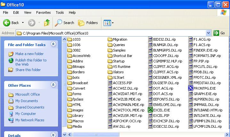The width and height of the screenshot is (230, 137).
Task: Collapse the Other Places panel
Action: (x=53, y=85)
